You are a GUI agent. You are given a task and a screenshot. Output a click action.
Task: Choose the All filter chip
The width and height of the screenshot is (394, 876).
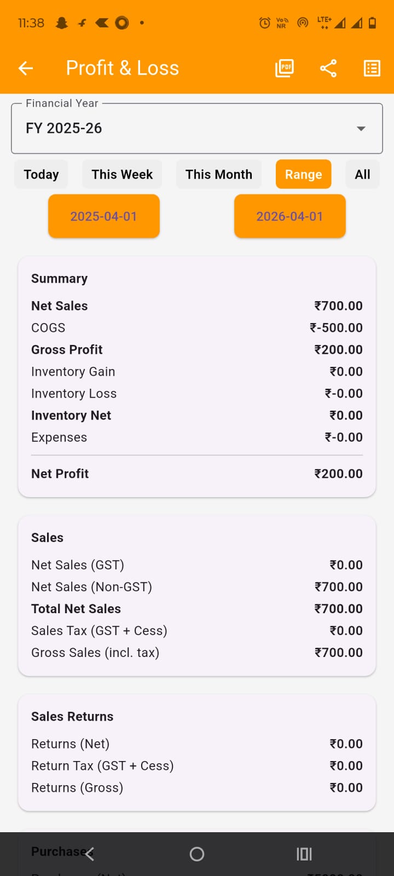point(362,175)
